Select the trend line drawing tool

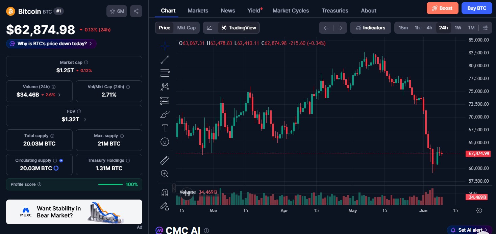tap(165, 60)
